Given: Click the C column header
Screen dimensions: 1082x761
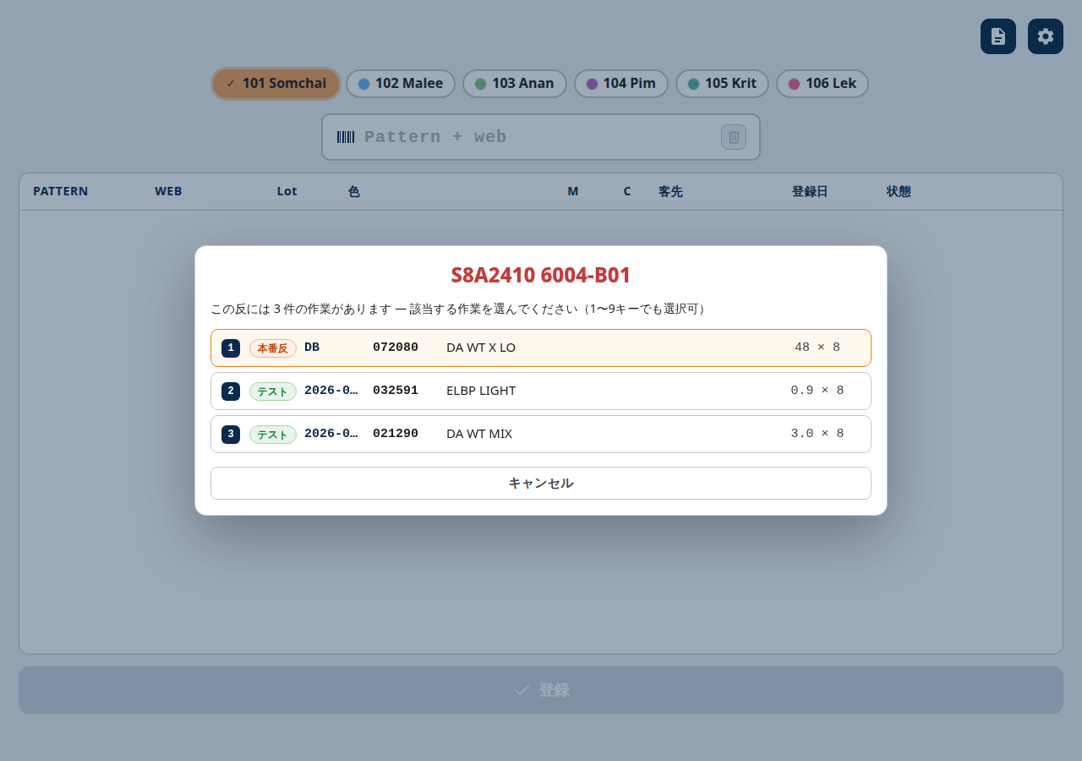Looking at the screenshot, I should point(627,191).
